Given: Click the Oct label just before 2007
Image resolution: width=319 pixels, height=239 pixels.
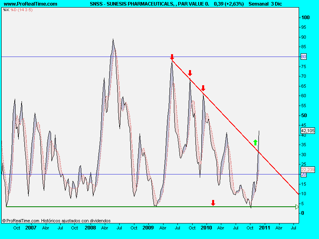Looking at the screenshot, I should [17, 228].
